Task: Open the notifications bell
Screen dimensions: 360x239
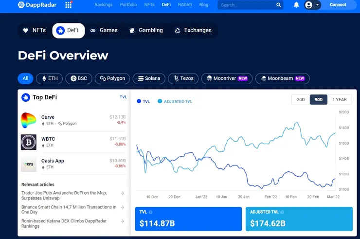Action: [296, 4]
